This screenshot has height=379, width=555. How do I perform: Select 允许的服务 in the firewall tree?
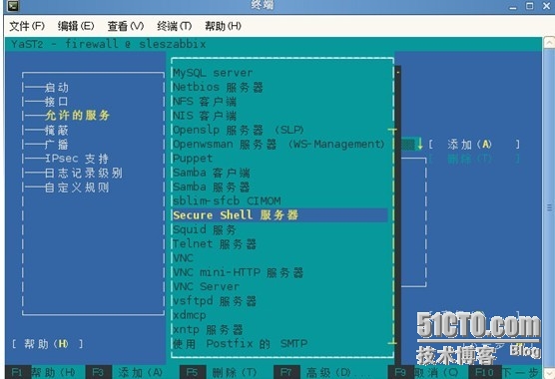click(x=78, y=116)
